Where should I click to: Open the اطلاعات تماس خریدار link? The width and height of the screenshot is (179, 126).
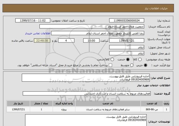coord(38,33)
